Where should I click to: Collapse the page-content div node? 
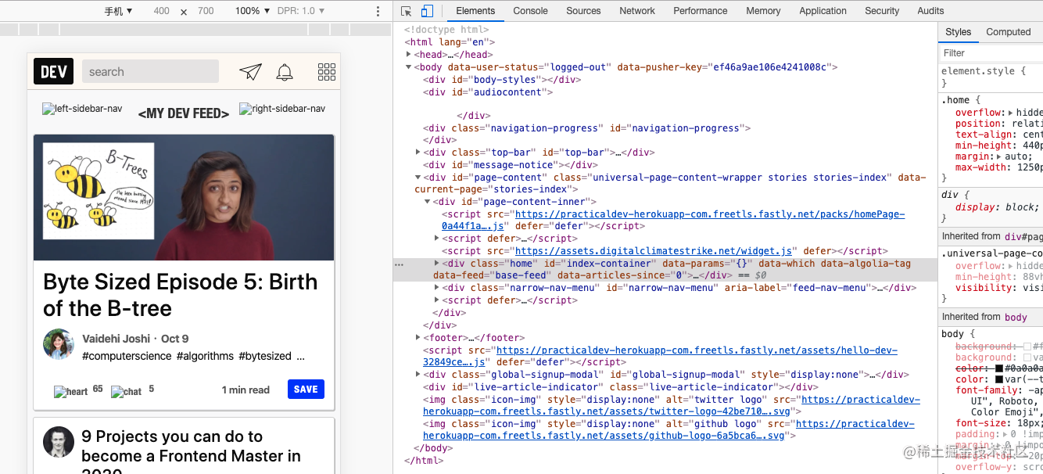coord(418,178)
